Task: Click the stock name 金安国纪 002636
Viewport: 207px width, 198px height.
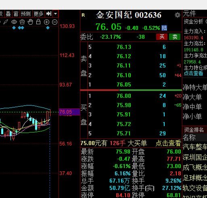Action: pos(129,15)
